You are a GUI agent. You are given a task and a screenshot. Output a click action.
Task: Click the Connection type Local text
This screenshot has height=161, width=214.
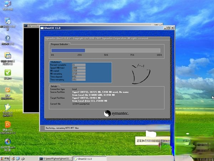point(75,89)
